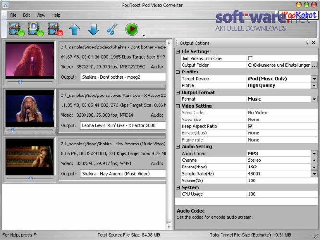Viewport: 320px width, 240px height.
Task: Click the Output Folder path field
Action: click(x=279, y=65)
